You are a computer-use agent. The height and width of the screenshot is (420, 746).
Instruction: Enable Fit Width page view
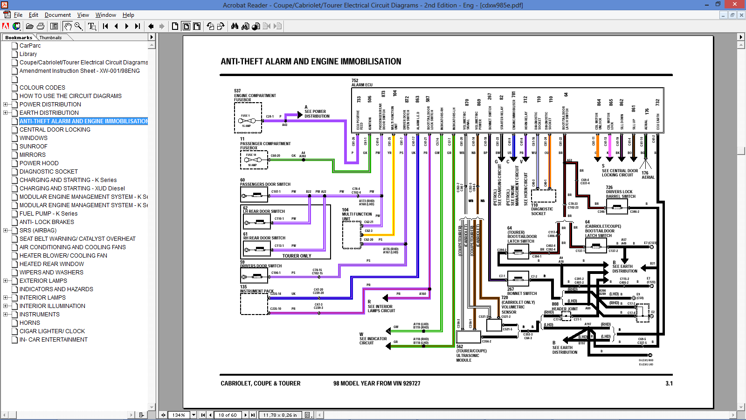click(x=197, y=26)
